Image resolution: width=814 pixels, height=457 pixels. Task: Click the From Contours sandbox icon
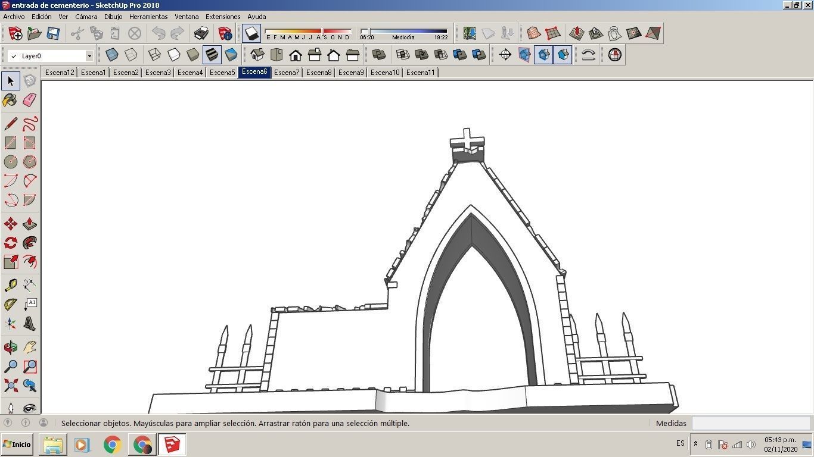(x=533, y=33)
